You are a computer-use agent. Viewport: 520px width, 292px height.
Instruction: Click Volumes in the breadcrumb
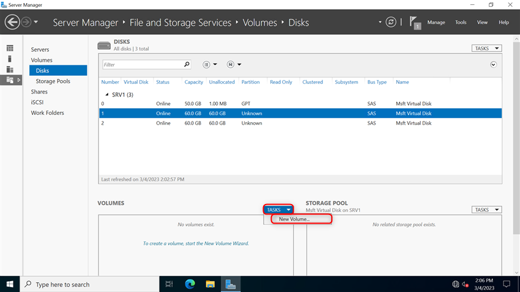click(259, 23)
